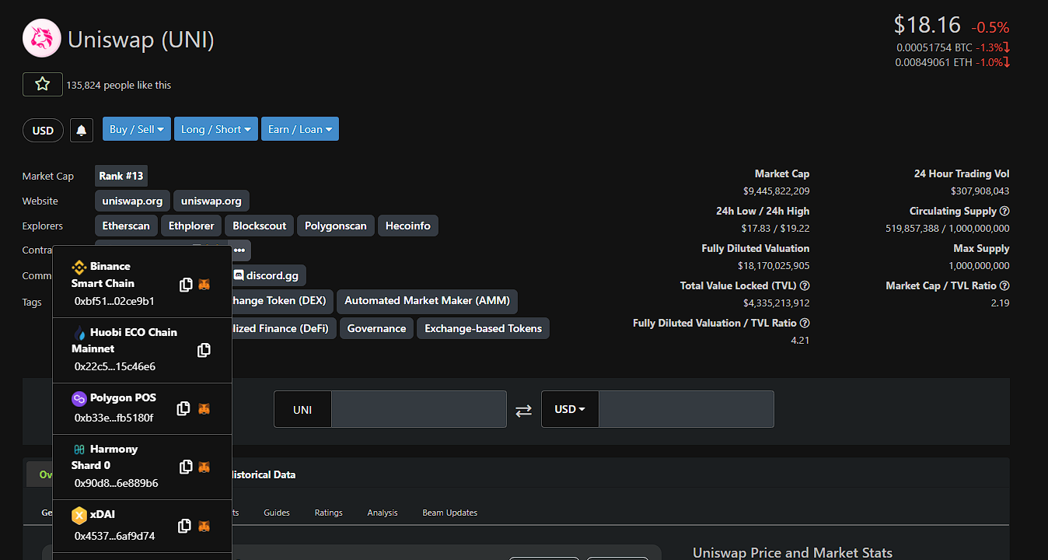Expand the Buy / Sell dropdown

136,129
